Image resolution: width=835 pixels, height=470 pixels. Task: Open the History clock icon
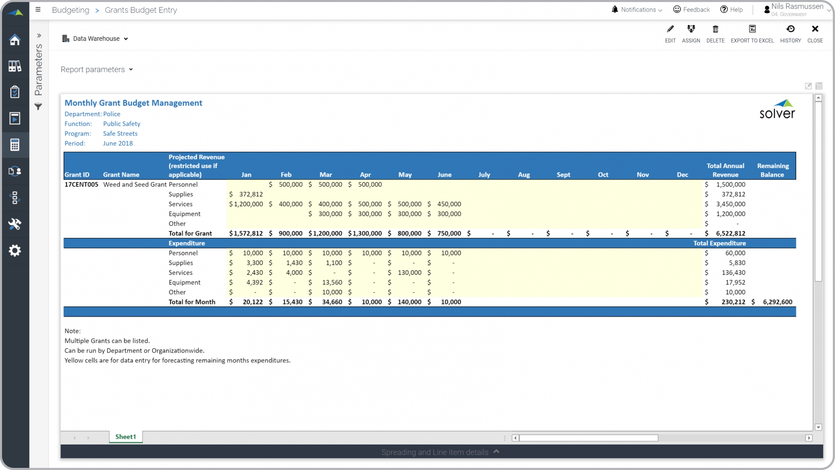click(790, 29)
